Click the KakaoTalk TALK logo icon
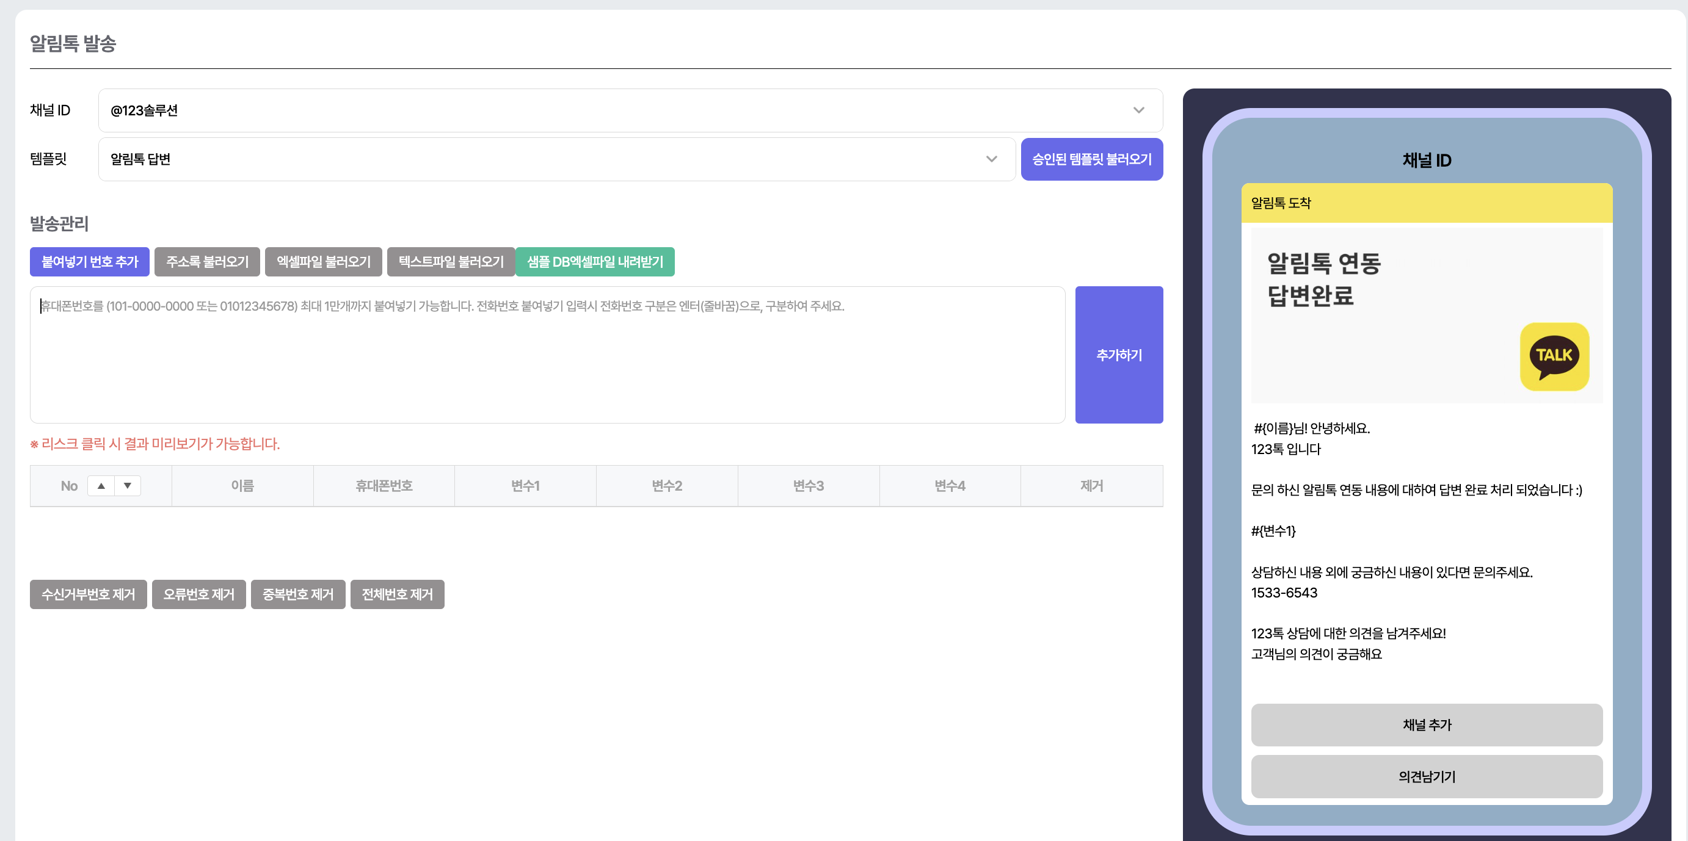 (1554, 356)
